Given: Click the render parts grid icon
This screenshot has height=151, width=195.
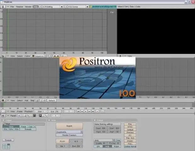Looking at the screenshot, I should pos(6,146).
